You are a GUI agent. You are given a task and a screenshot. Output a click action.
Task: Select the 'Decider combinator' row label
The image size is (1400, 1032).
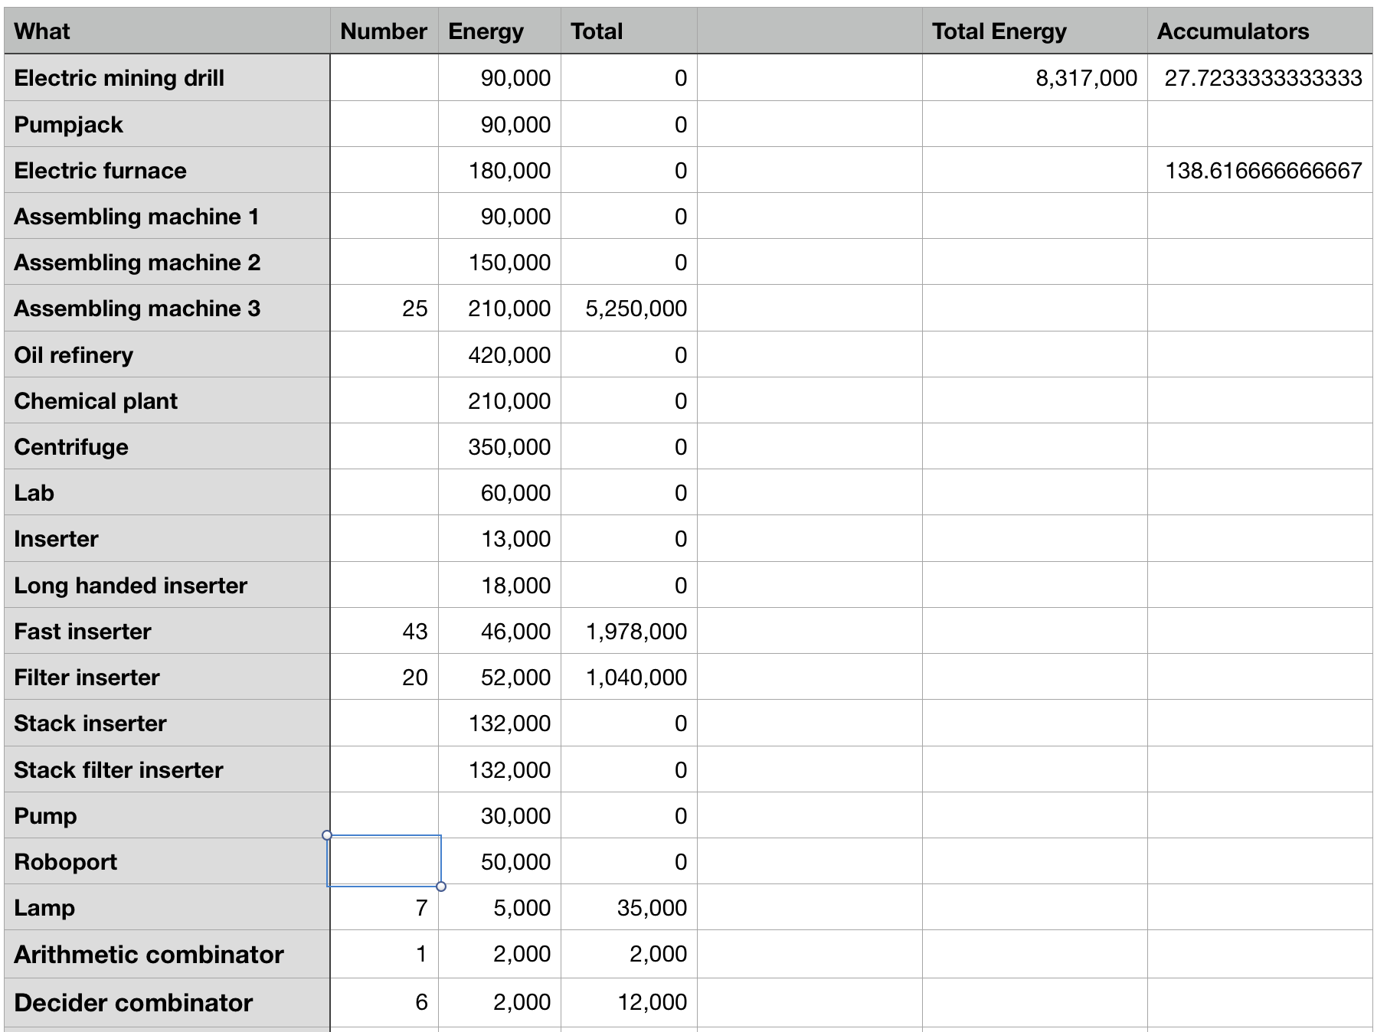point(167,1002)
